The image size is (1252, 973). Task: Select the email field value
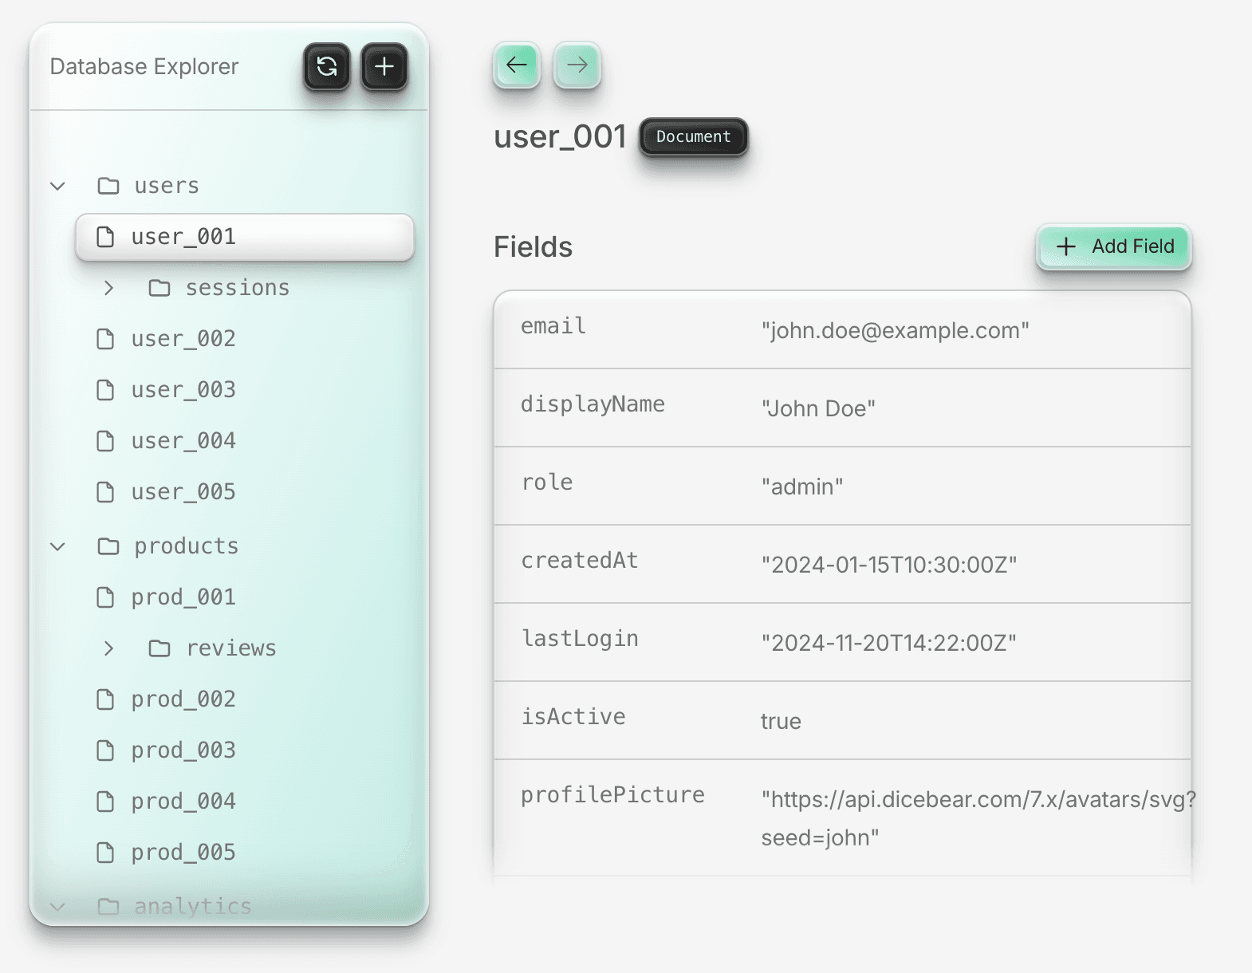(x=895, y=330)
